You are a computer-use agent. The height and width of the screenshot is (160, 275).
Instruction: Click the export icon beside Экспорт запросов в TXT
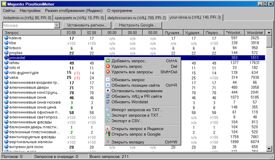pos(108,115)
